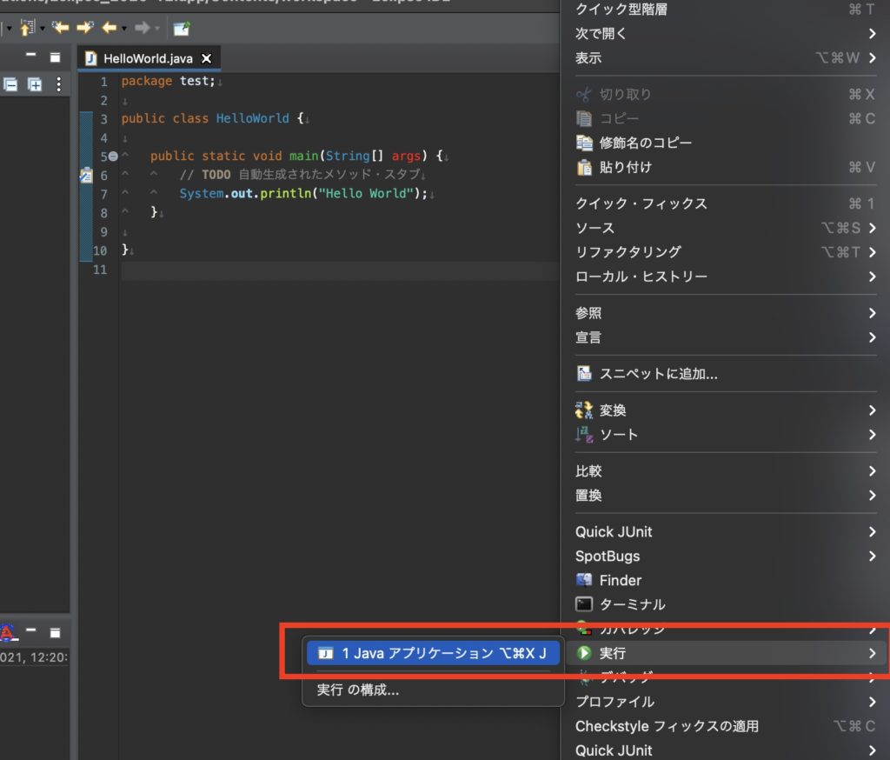The height and width of the screenshot is (760, 890).
Task: Choose Checkstyle フィックスの適用 menu item
Action: tap(725, 726)
